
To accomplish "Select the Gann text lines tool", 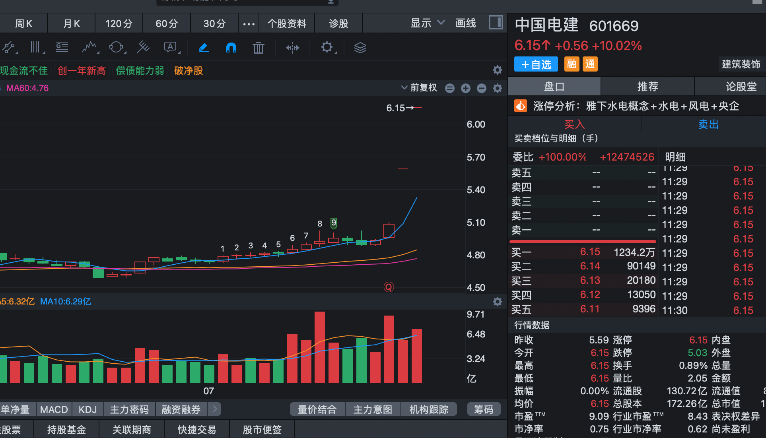I will [x=62, y=48].
